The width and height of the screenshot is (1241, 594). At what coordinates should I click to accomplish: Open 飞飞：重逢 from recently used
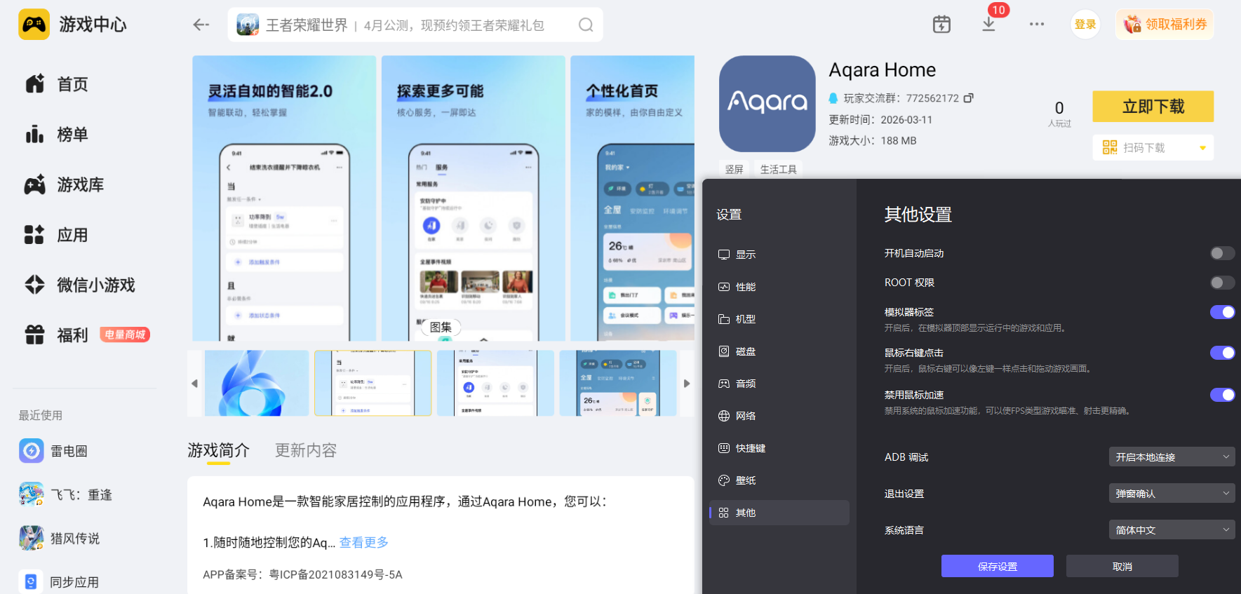point(66,494)
